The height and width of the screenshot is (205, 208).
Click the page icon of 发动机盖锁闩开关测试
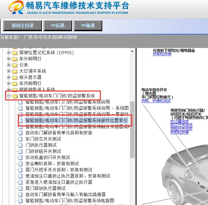[x=21, y=158]
